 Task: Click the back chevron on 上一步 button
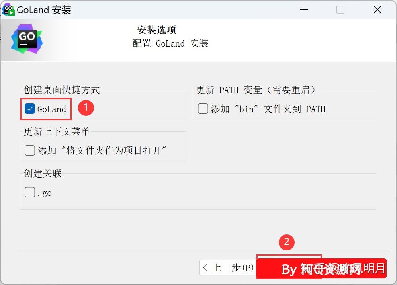(x=207, y=268)
